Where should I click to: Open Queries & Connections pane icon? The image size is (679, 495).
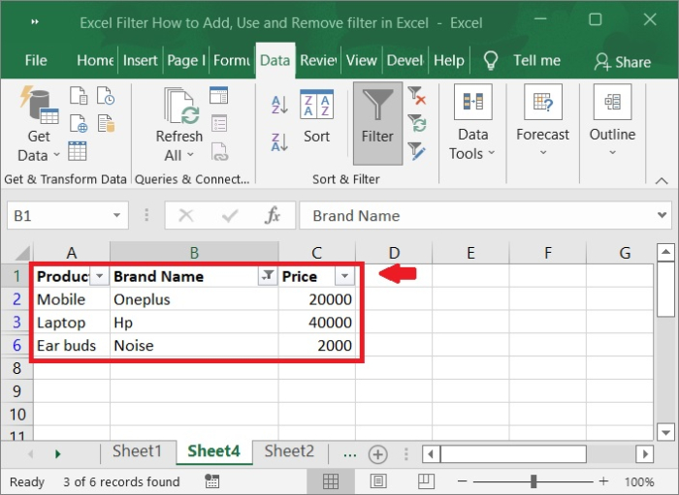(x=218, y=96)
